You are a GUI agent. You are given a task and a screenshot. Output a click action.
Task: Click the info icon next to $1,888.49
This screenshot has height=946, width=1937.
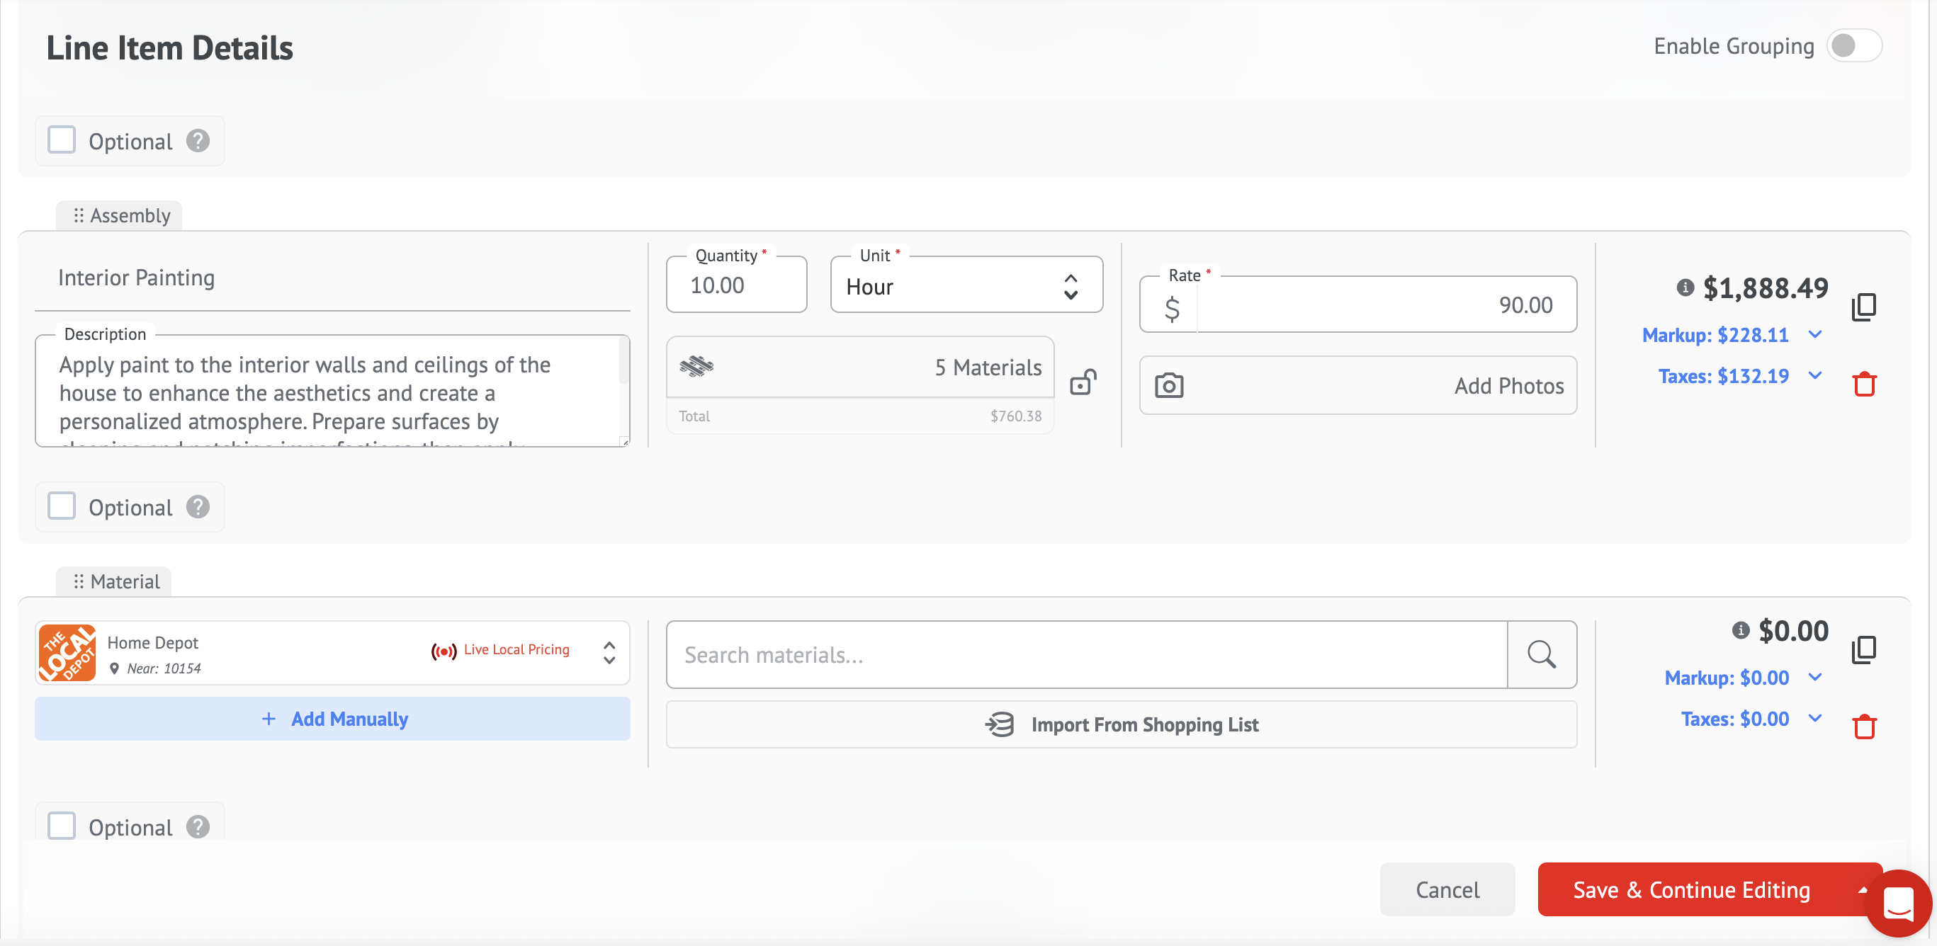(x=1685, y=287)
